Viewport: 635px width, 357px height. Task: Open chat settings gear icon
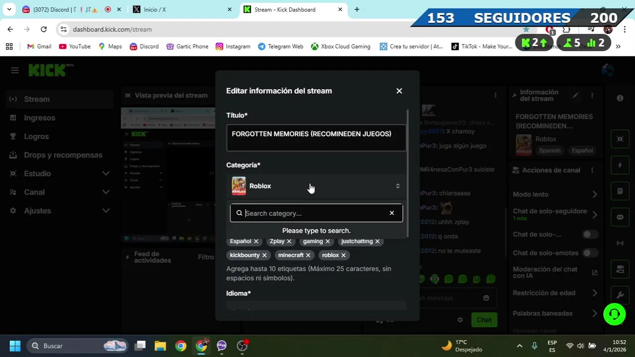click(x=460, y=320)
